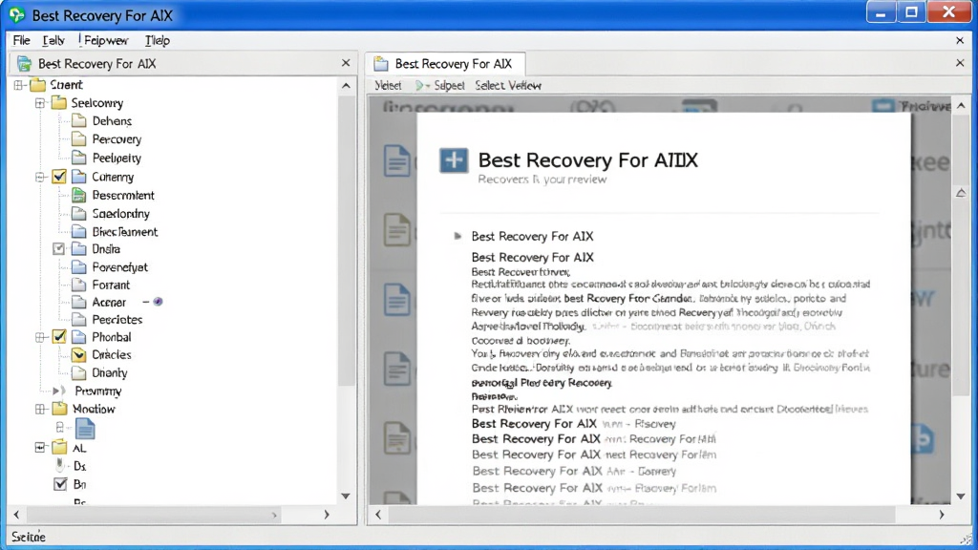
Task: Click the Draicles checked folder icon
Action: click(78, 355)
